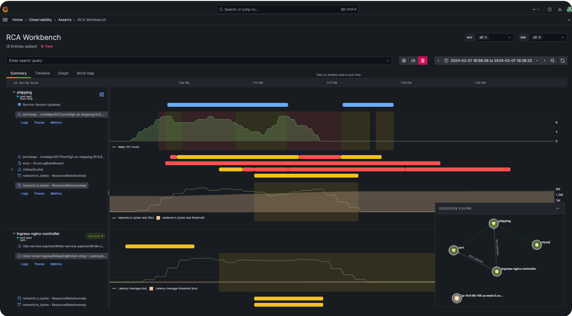Click the grid icon next to shipping entity
The width and height of the screenshot is (572, 316).
(101, 95)
